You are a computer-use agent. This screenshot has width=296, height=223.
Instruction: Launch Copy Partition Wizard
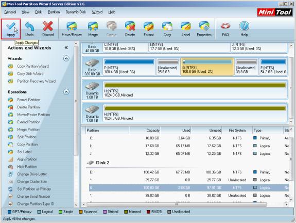click(33, 66)
